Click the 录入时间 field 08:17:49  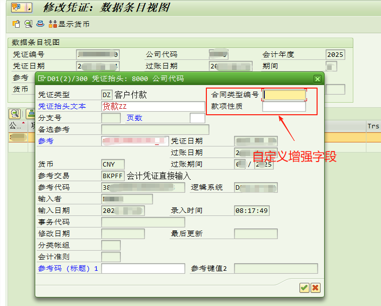click(x=252, y=211)
